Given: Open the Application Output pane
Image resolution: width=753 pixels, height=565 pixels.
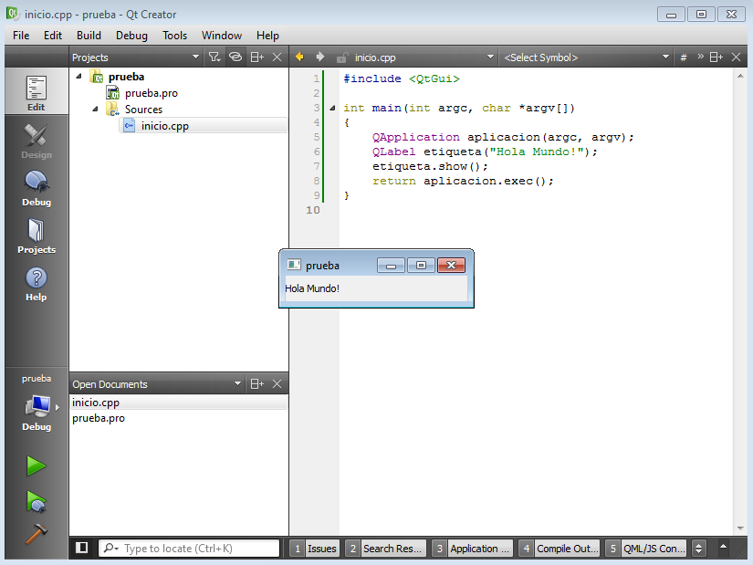Looking at the screenshot, I should 472,549.
